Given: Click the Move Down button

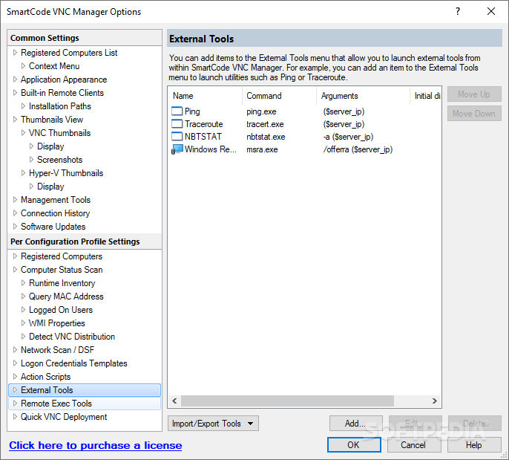Looking at the screenshot, I should [x=474, y=114].
